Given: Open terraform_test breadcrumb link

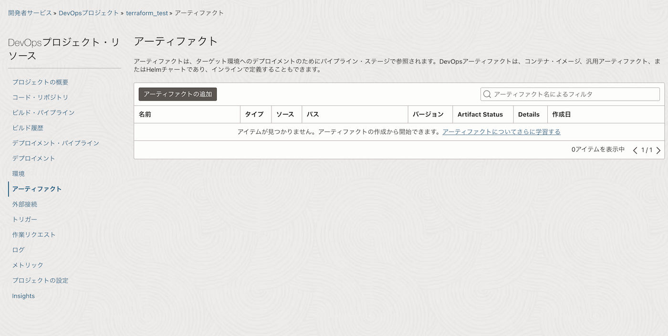Looking at the screenshot, I should [146, 13].
